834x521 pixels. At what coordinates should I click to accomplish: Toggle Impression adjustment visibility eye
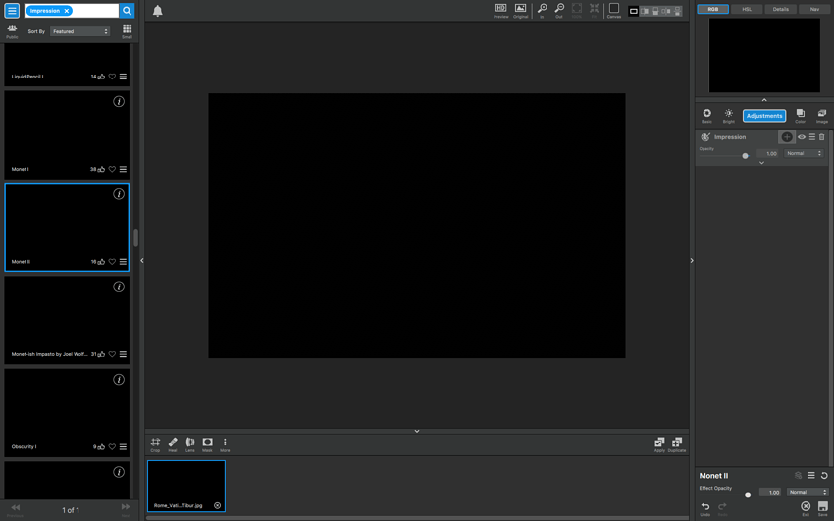click(802, 137)
